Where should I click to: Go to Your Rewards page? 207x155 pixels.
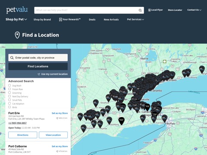(x=70, y=19)
